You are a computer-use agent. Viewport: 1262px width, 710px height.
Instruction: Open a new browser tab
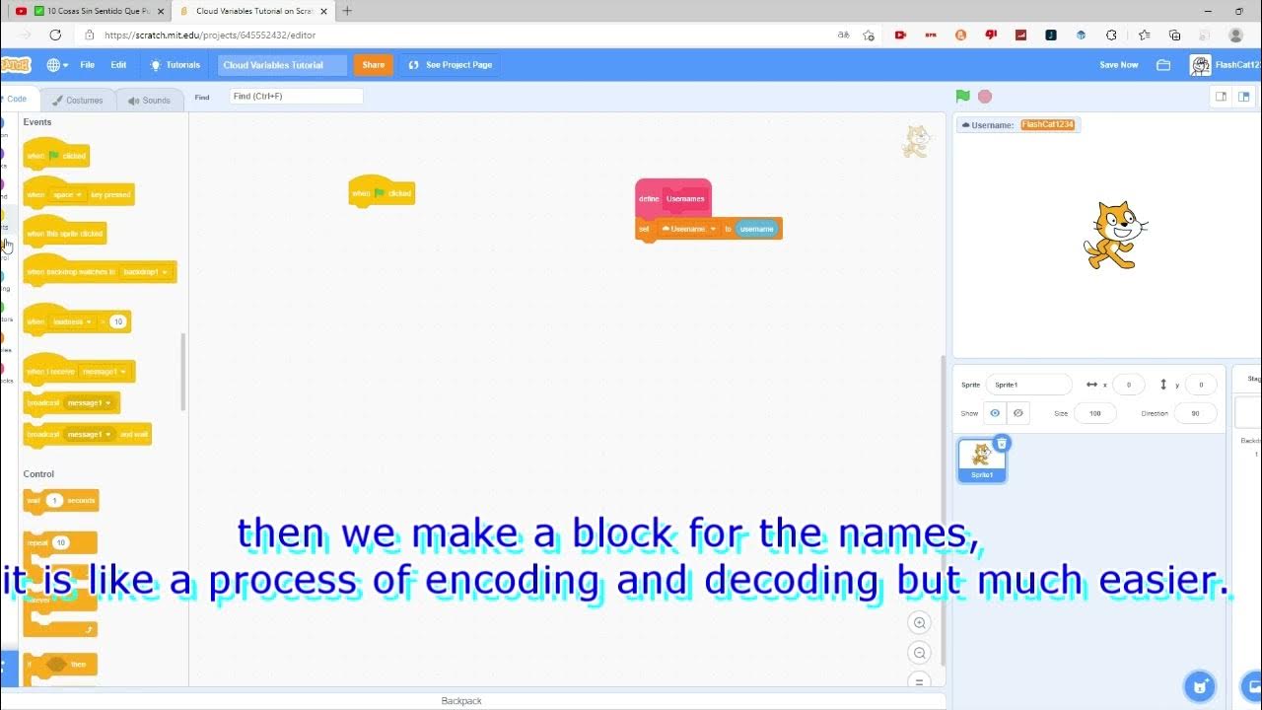coord(347,11)
